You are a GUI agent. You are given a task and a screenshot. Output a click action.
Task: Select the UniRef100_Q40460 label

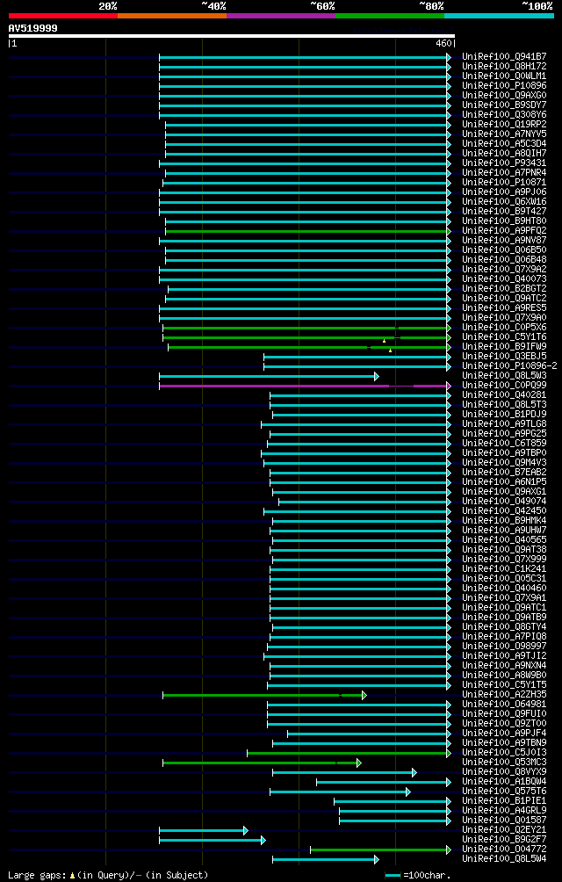504,589
